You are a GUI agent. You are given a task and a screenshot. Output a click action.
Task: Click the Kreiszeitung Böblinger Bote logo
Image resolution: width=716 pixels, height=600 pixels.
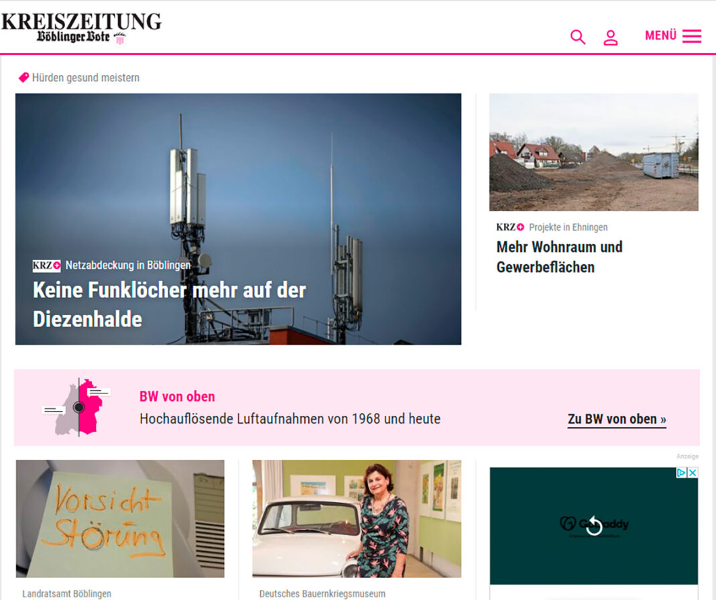tap(81, 28)
